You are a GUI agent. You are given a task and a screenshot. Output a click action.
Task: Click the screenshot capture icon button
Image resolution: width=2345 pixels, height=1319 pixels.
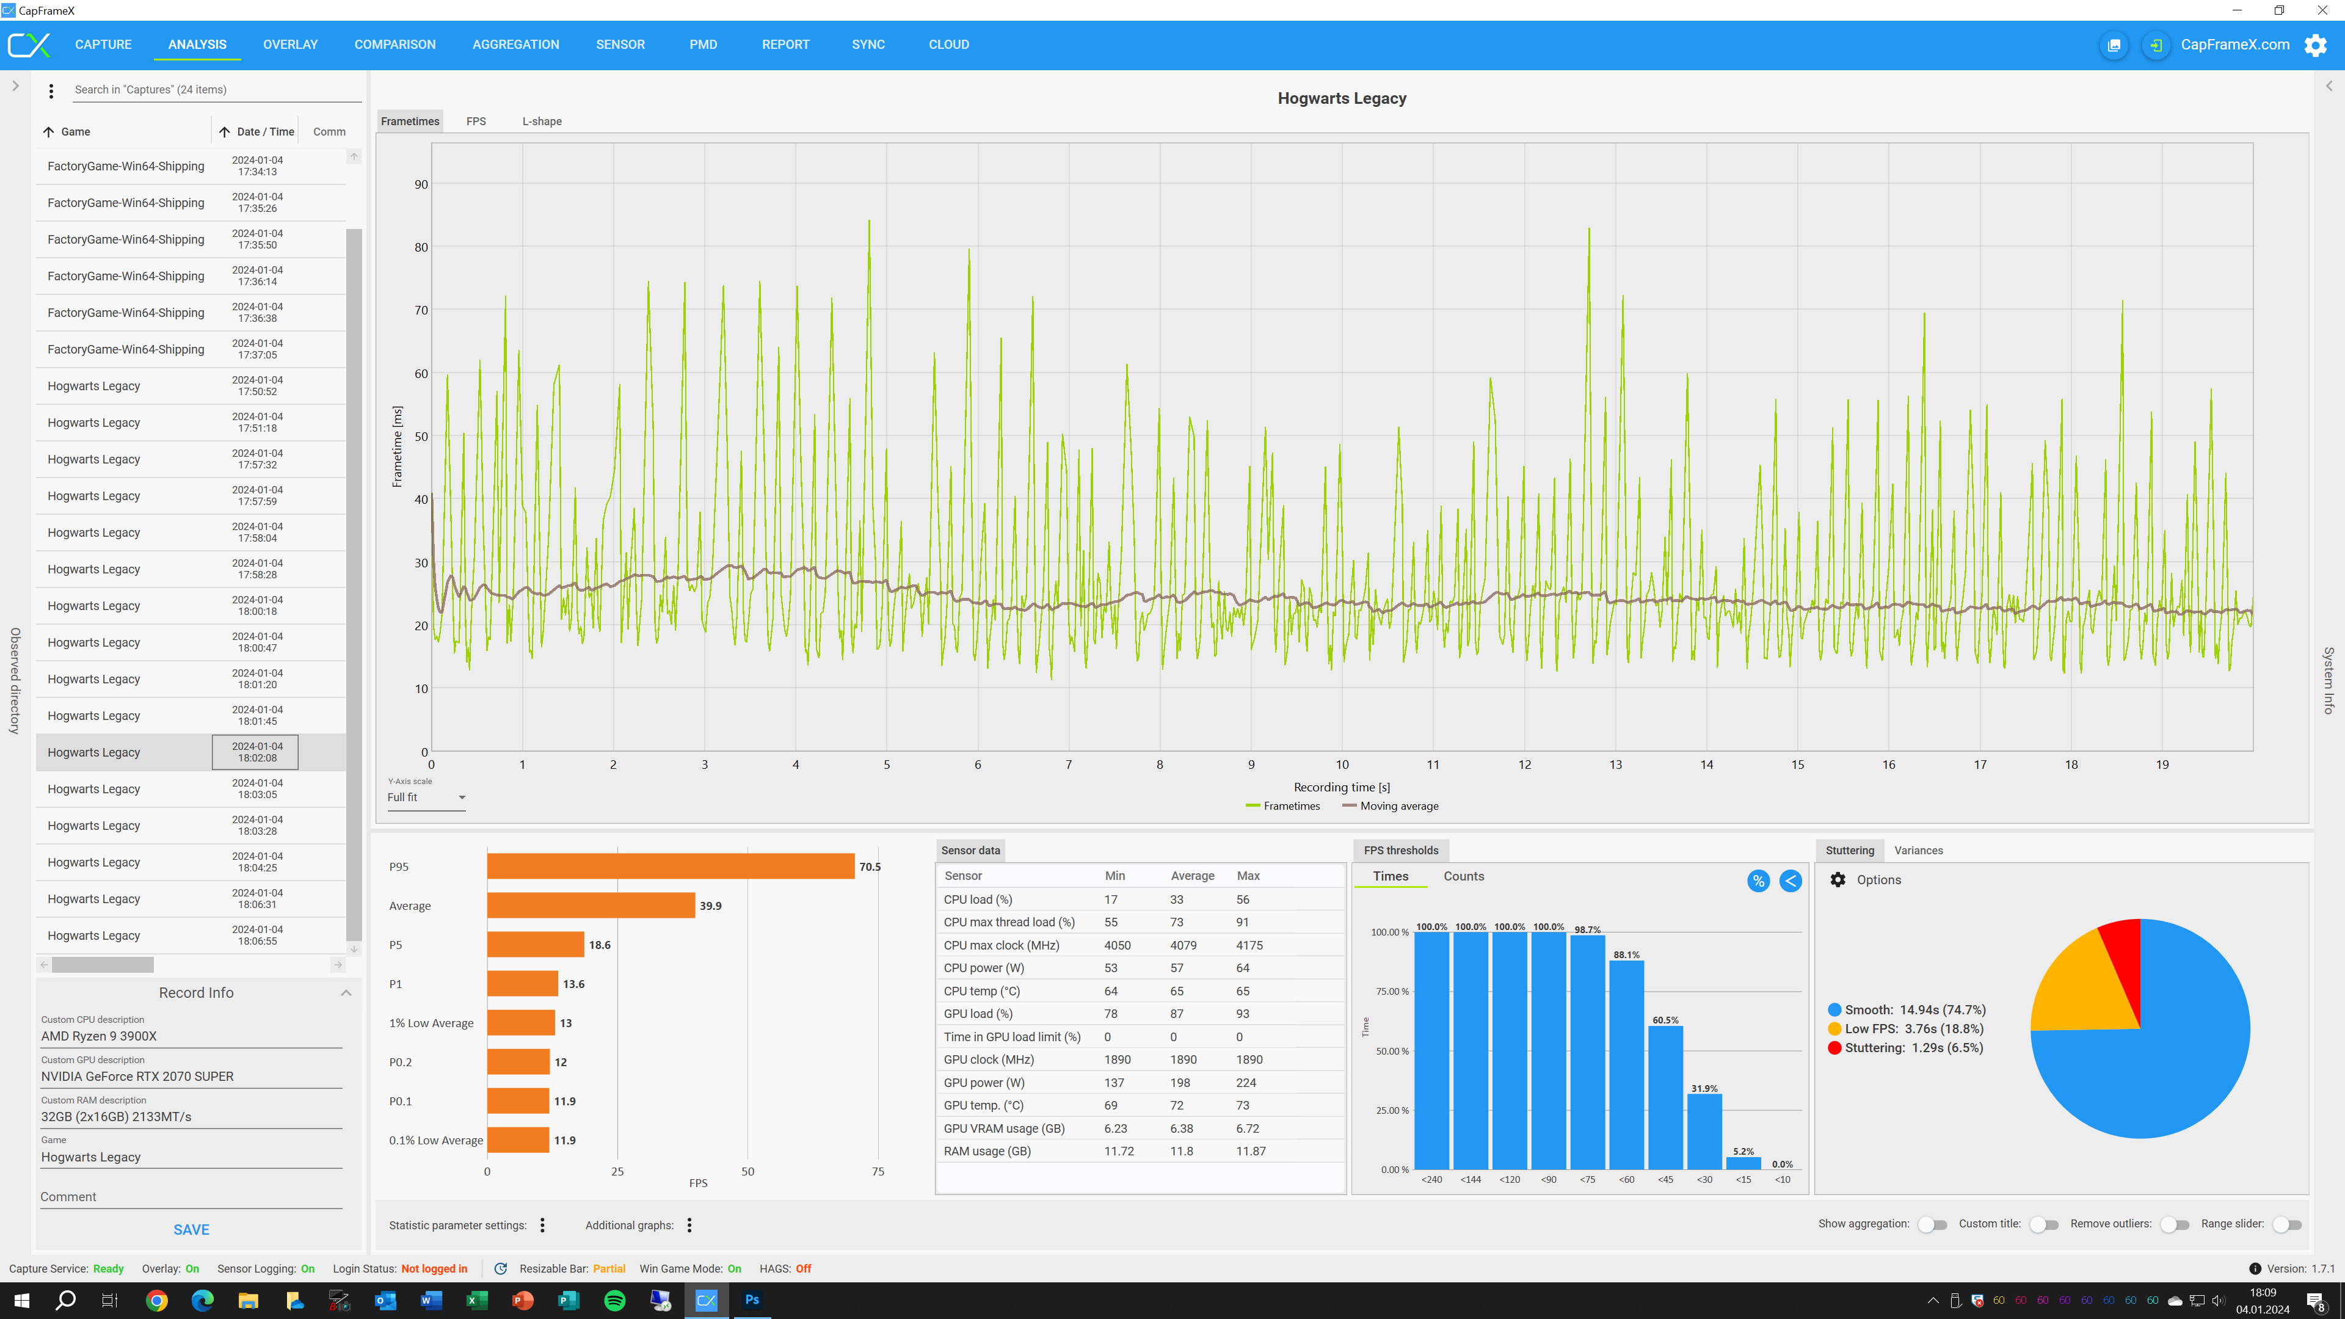point(2114,45)
